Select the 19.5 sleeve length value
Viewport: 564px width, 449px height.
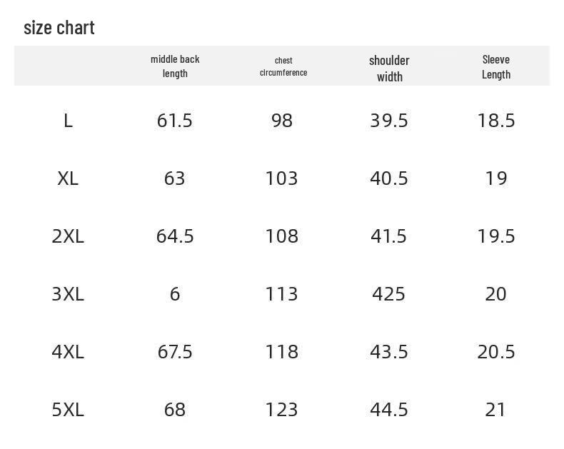pos(496,236)
